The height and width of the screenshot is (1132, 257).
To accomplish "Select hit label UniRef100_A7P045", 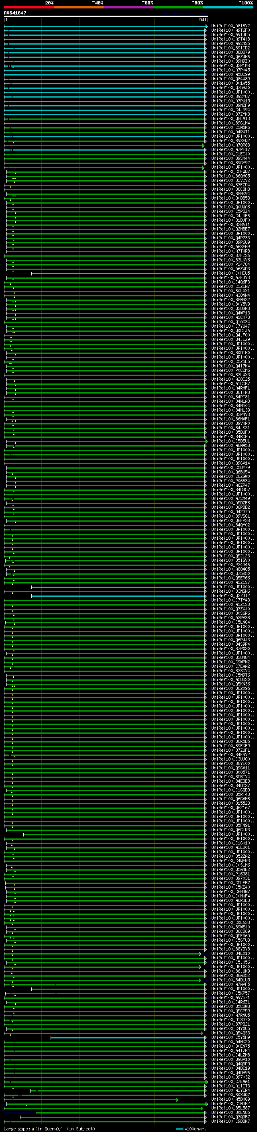I will pyautogui.click(x=230, y=70).
